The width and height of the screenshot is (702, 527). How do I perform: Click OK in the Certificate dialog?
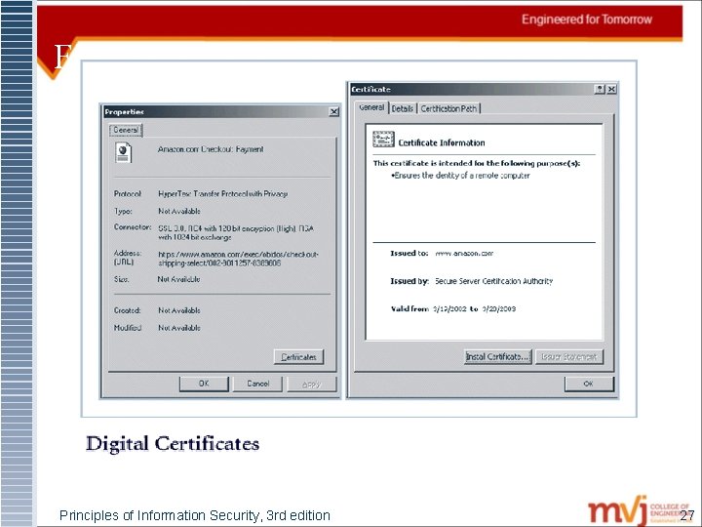pos(589,384)
